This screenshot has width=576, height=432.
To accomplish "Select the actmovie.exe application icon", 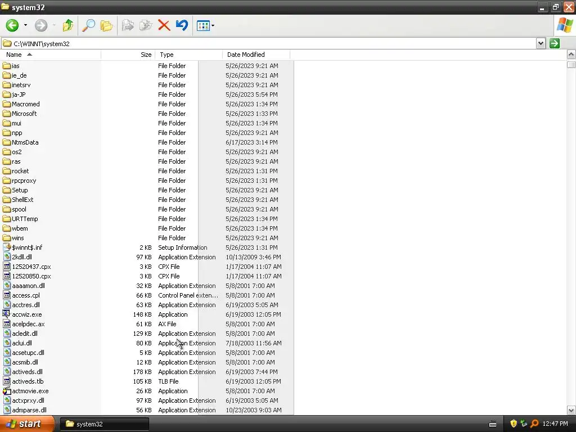I will pyautogui.click(x=7, y=390).
